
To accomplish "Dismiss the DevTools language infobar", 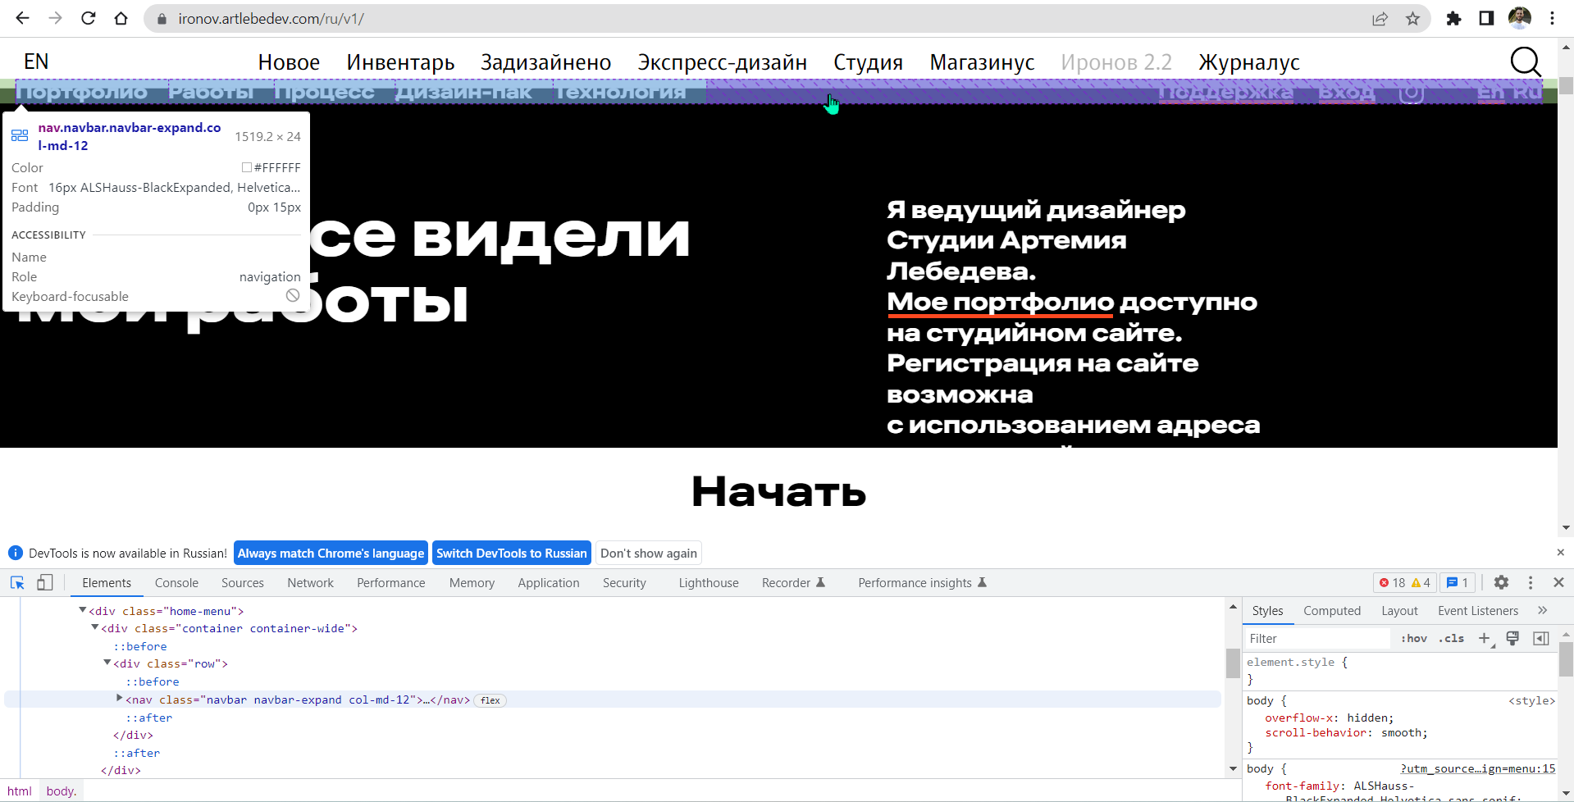I will click(1561, 553).
